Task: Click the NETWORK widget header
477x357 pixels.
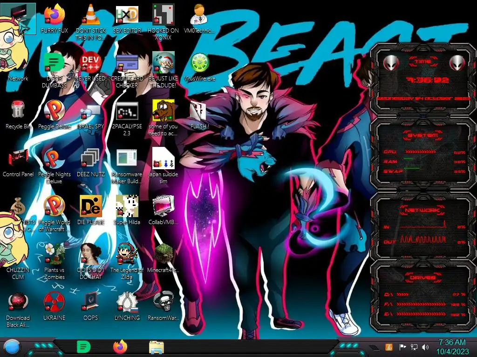Action: coord(423,210)
